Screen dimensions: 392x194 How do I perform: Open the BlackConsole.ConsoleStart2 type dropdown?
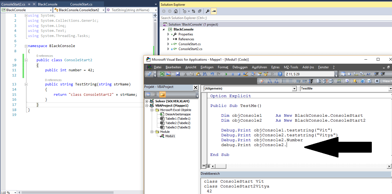point(103,10)
